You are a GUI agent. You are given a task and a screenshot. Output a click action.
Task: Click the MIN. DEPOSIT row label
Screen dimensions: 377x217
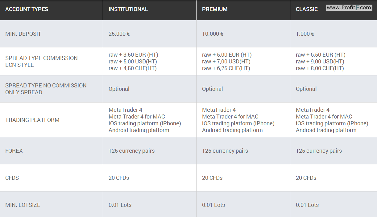[x=23, y=34]
